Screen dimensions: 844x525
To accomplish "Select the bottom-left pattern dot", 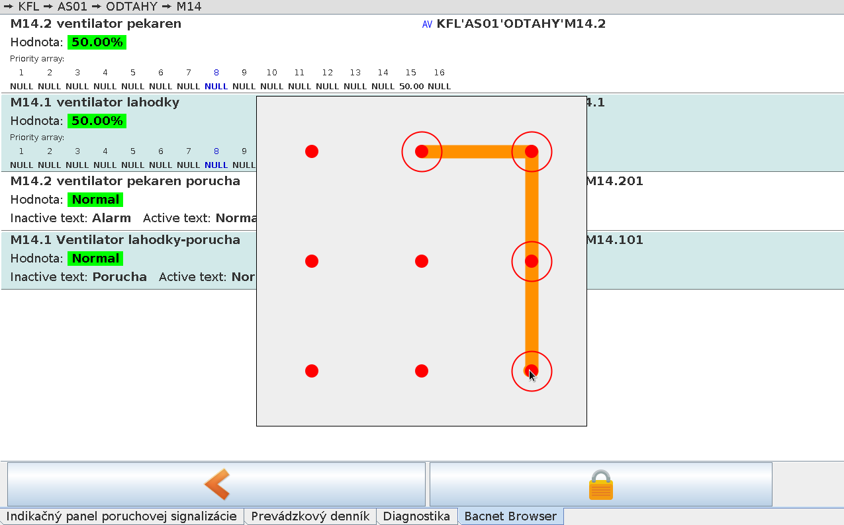I will pos(312,371).
